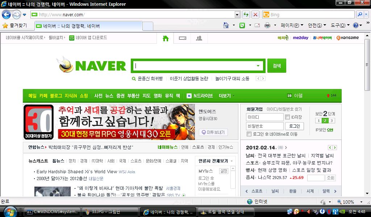
Task: Click the browser Forward arrow button
Action: 16,14
